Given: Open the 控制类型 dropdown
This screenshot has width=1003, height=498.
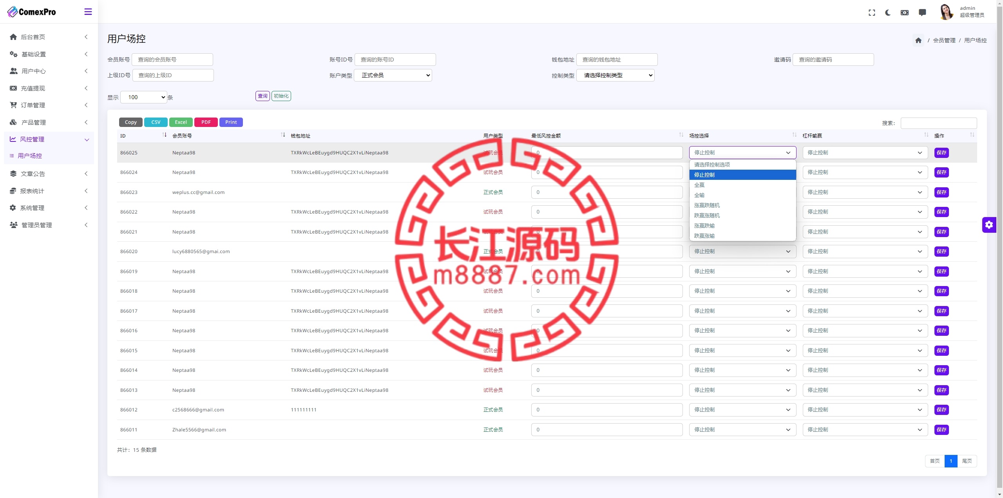Looking at the screenshot, I should (x=616, y=75).
